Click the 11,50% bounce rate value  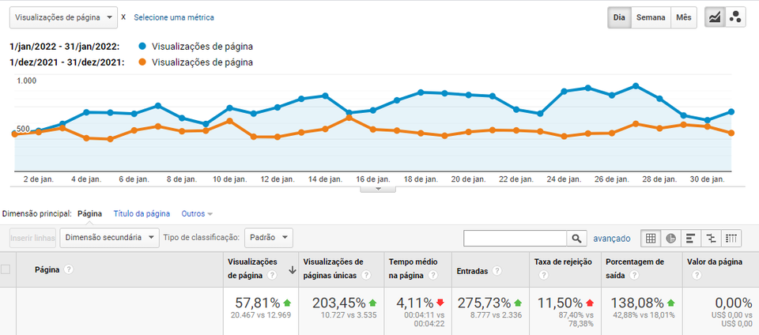(x=560, y=303)
